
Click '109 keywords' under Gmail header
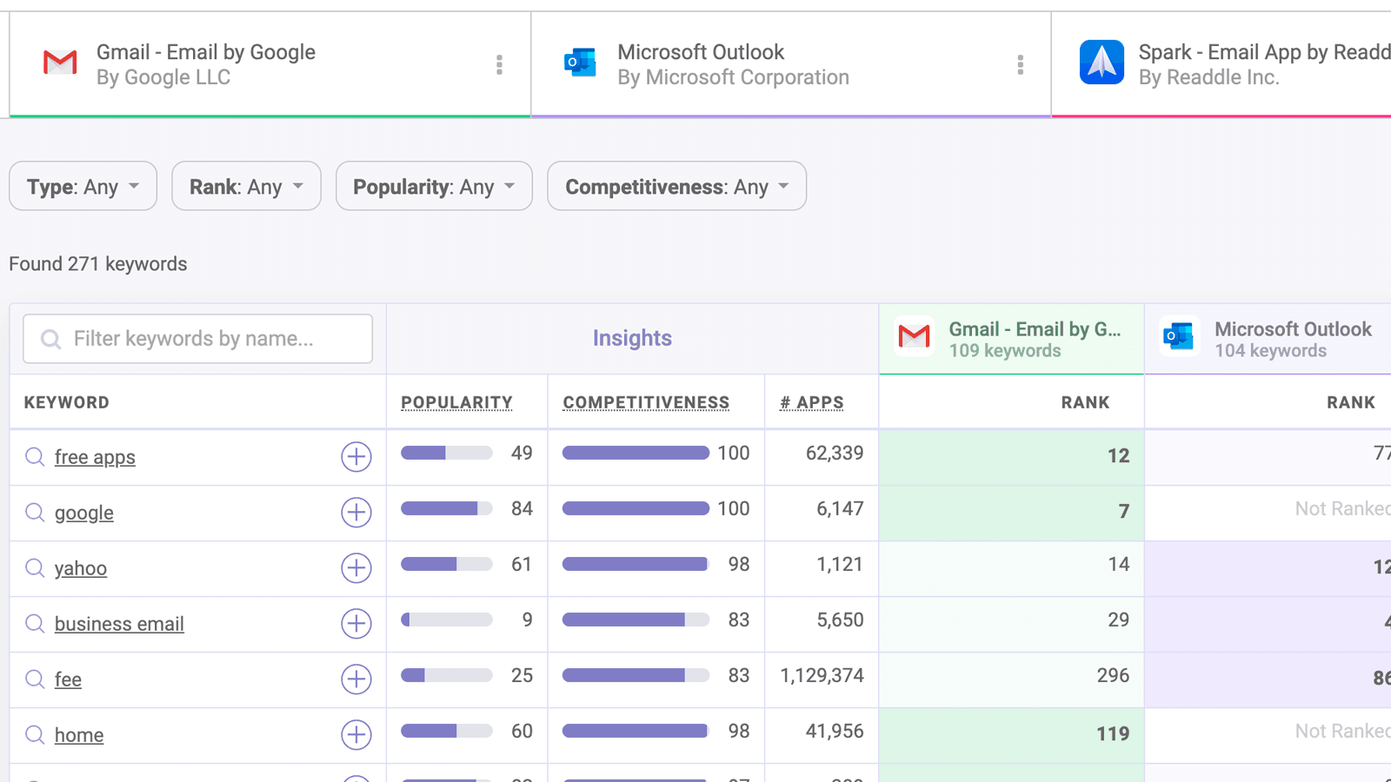(1005, 351)
